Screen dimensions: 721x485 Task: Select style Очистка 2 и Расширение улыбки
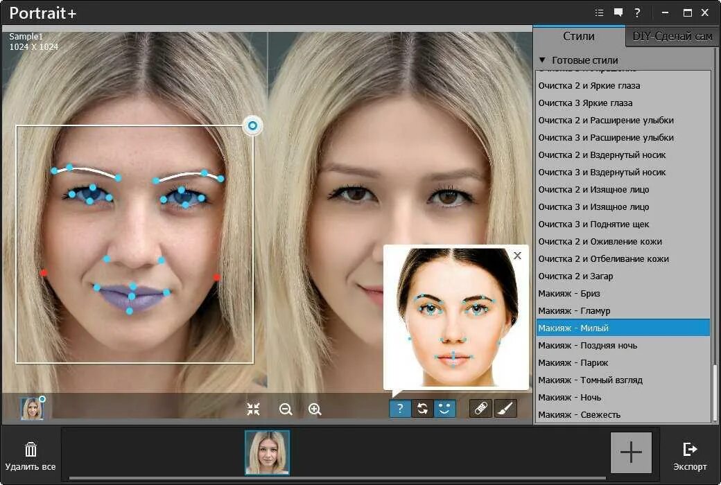click(623, 121)
